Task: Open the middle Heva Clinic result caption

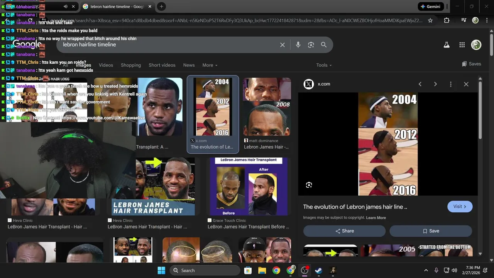Action: click(x=147, y=227)
